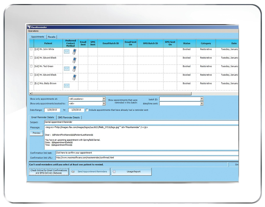Switch to the Recalls tab
The image size is (265, 207).
[x=52, y=37]
